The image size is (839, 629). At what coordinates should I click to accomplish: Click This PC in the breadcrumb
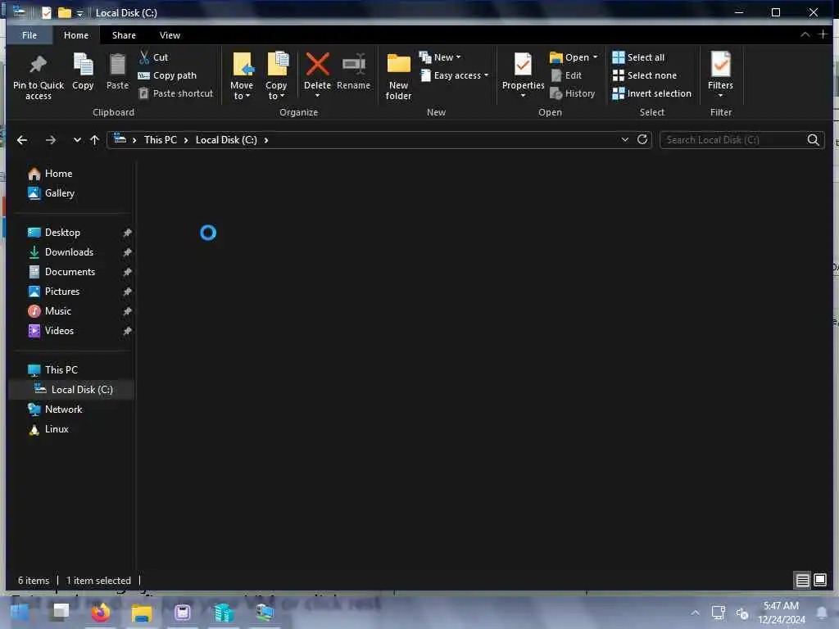coord(160,140)
